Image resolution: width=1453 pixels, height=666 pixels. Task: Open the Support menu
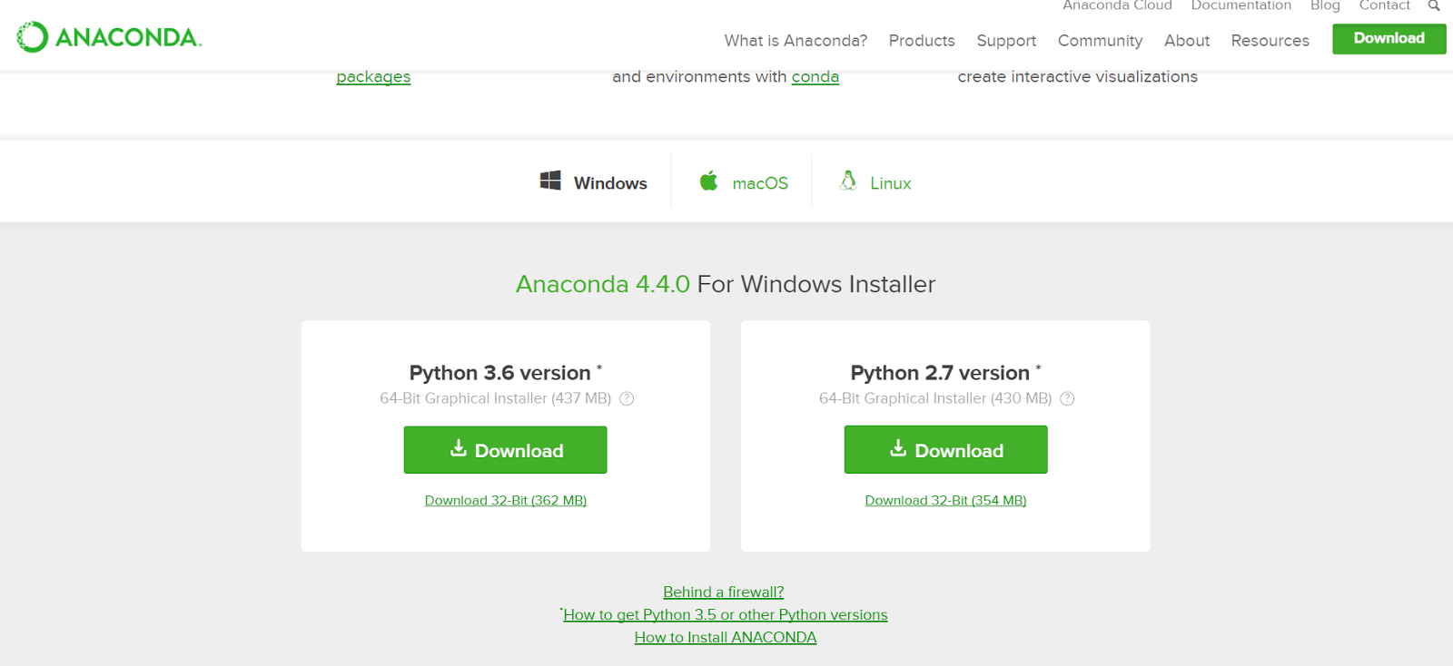click(1006, 41)
